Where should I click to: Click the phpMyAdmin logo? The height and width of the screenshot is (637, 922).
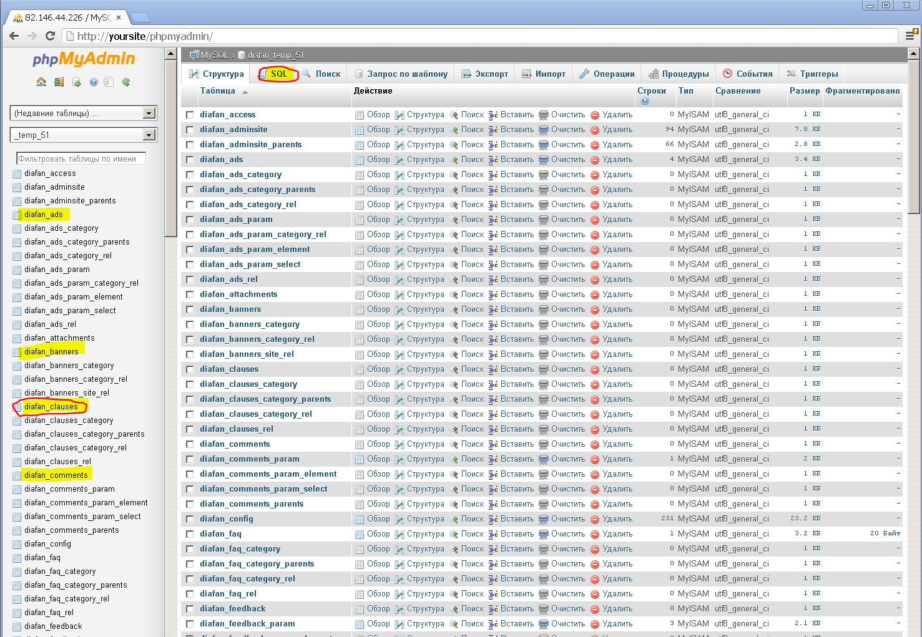tap(84, 59)
